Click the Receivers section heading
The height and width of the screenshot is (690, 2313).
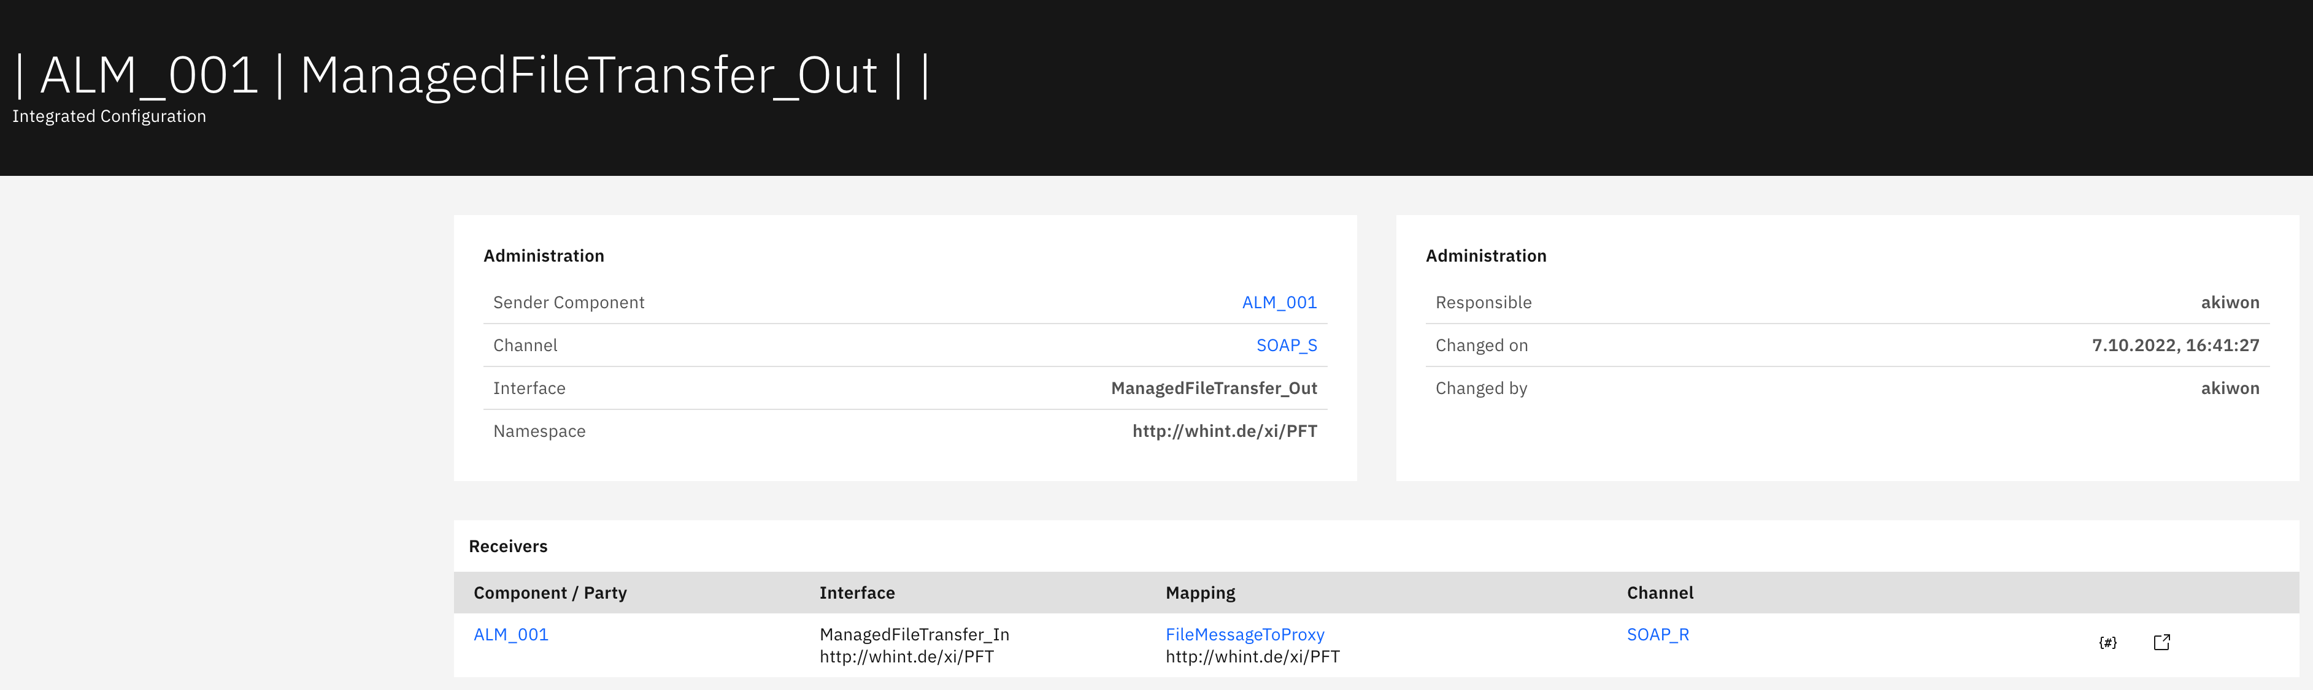(x=507, y=547)
